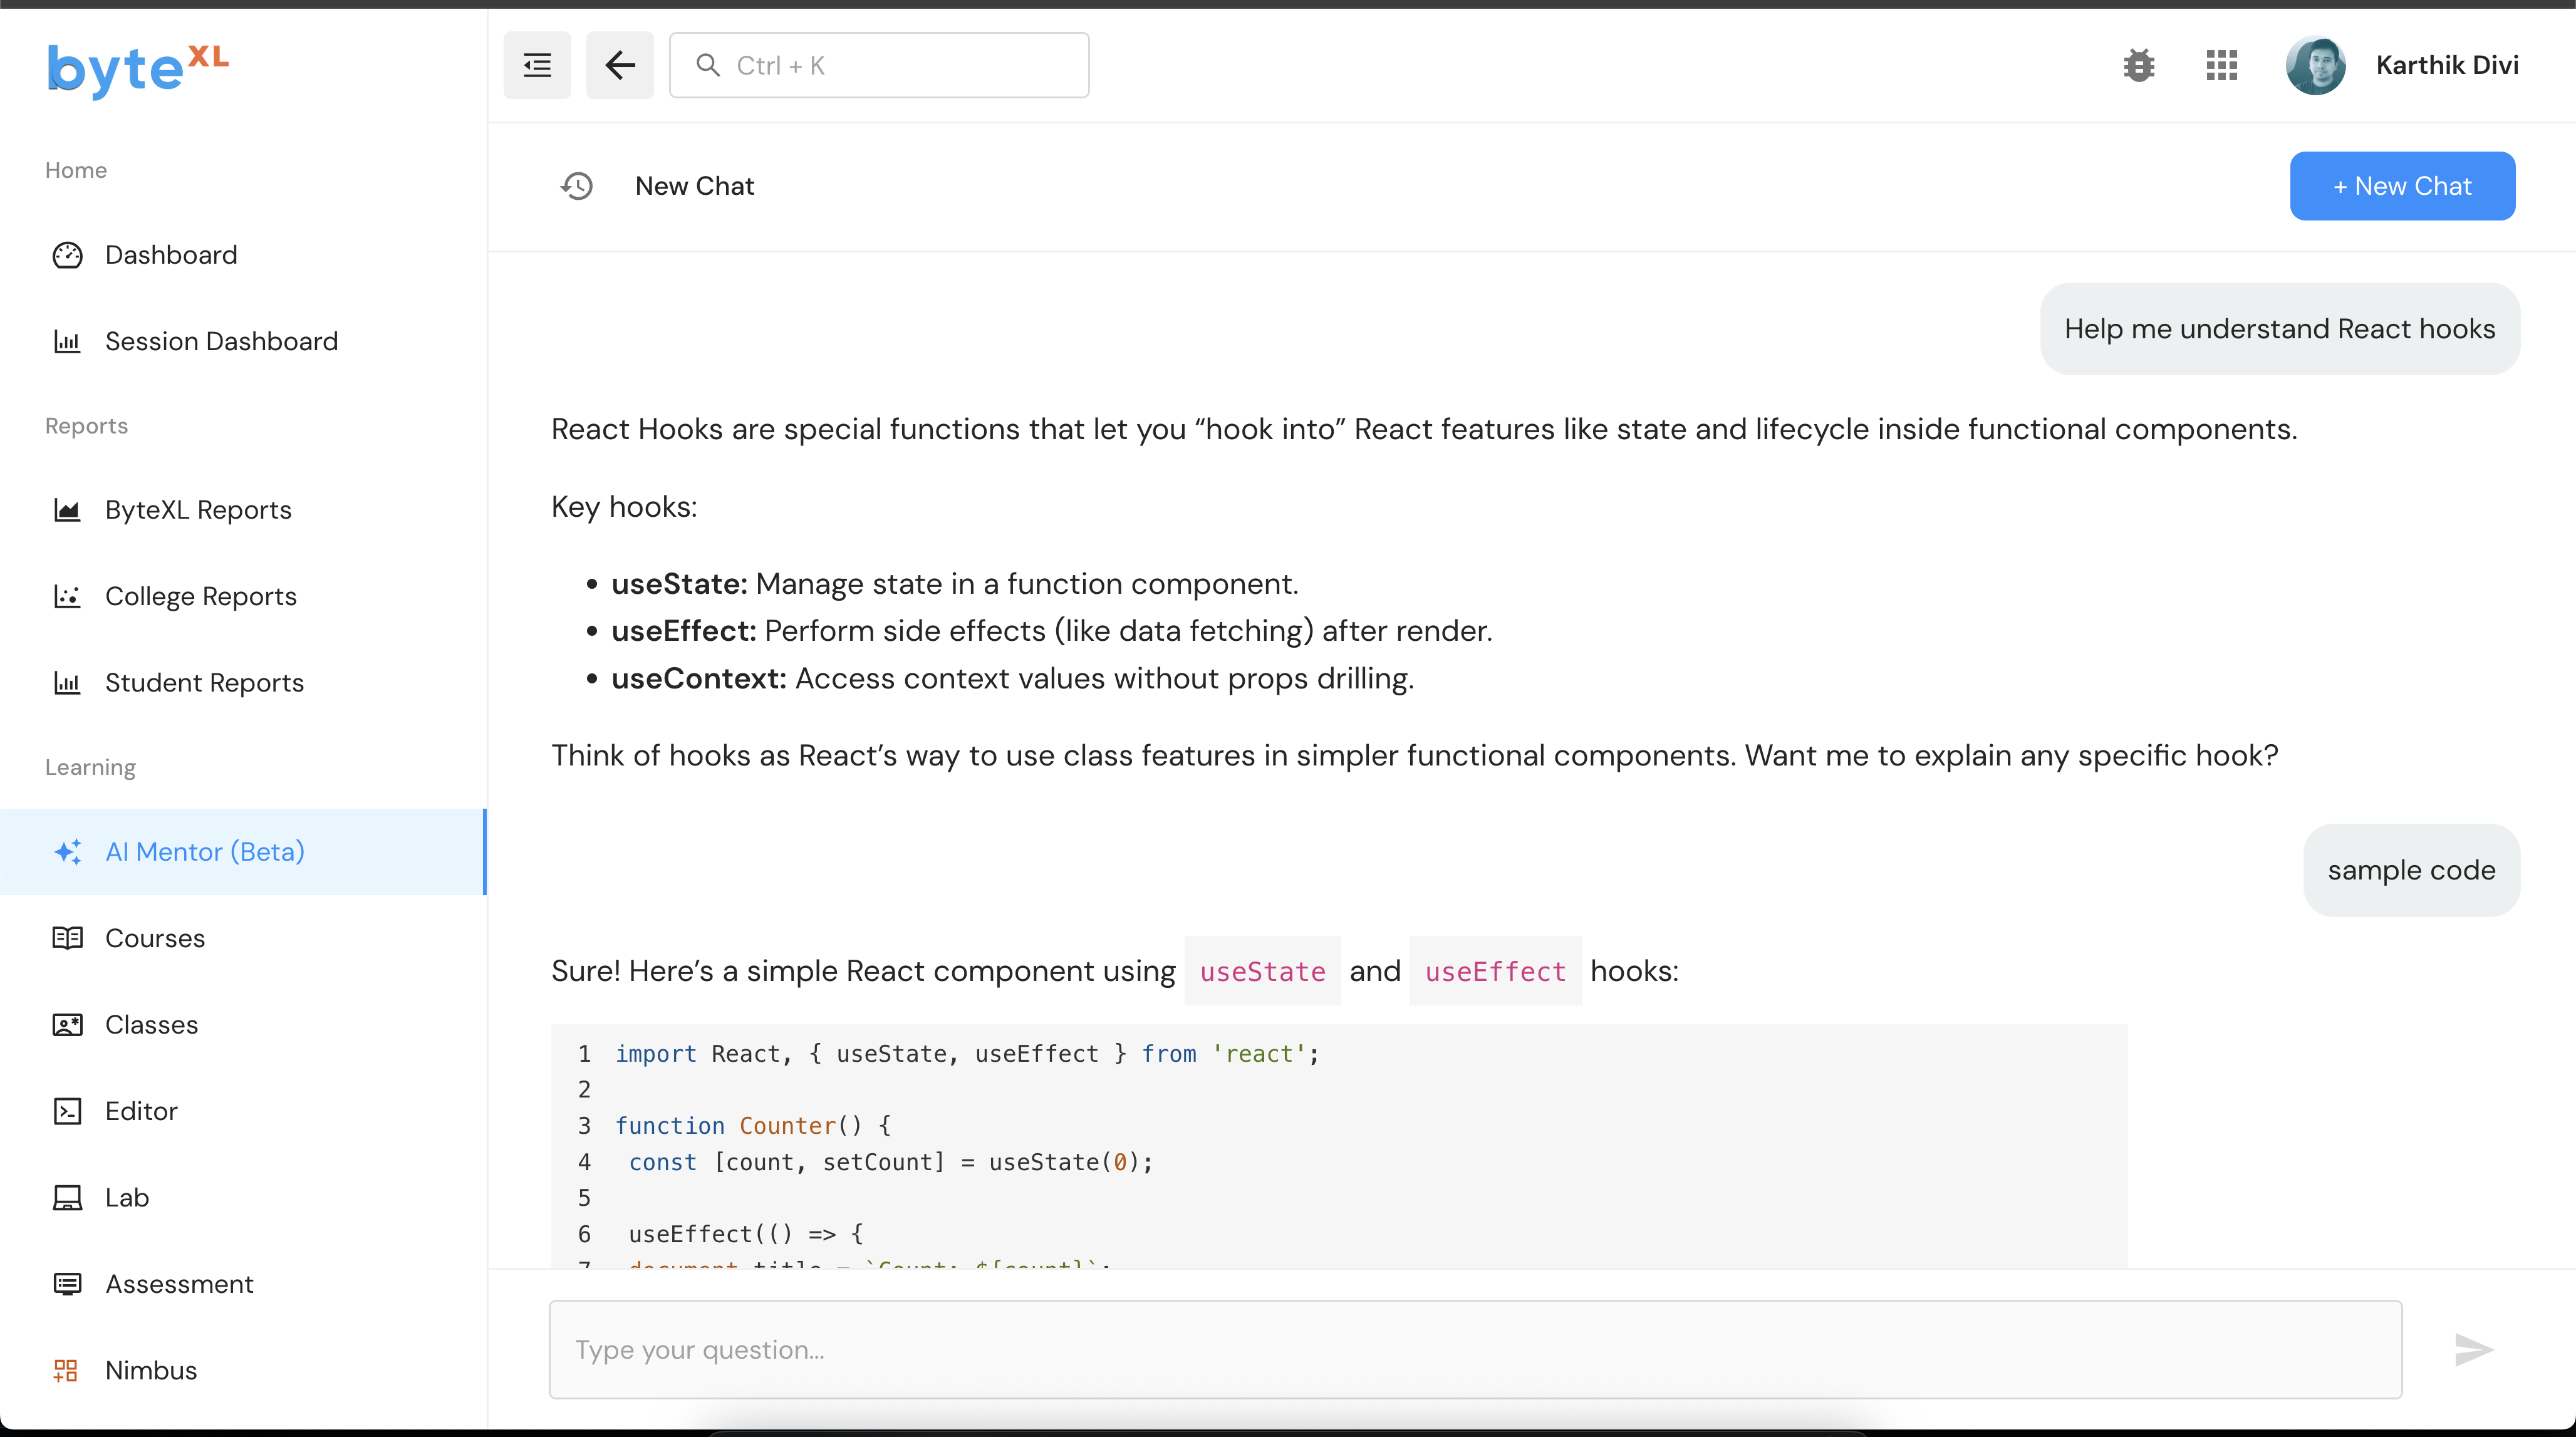Select Student Reports in sidebar
Viewport: 2576px width, 1437px height.
coord(204,682)
